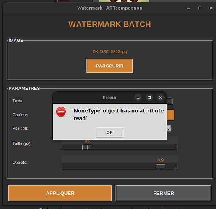Click the Position: label
Image resolution: width=216 pixels, height=209 pixels.
tap(20, 128)
